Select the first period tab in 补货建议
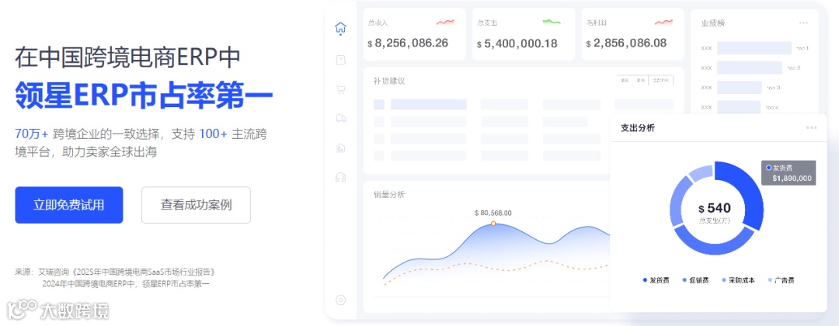This screenshot has height=326, width=839. click(x=625, y=81)
